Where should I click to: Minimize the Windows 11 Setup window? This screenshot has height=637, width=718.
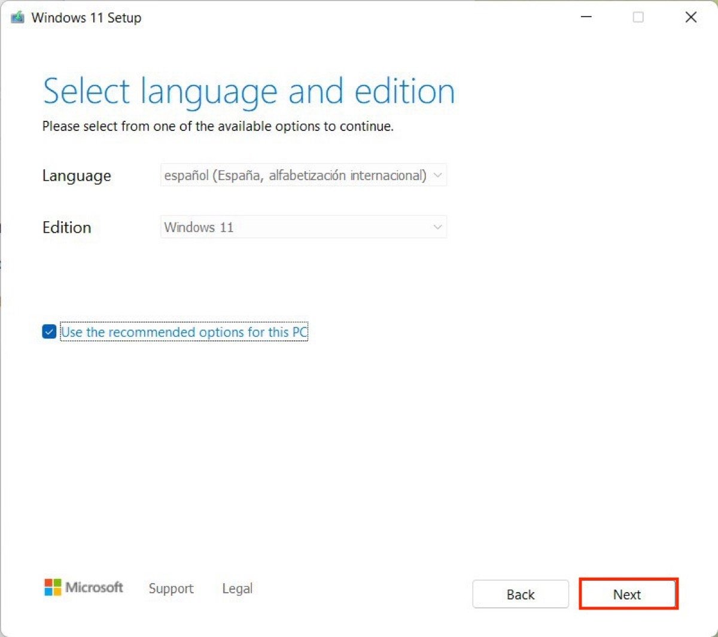[586, 17]
